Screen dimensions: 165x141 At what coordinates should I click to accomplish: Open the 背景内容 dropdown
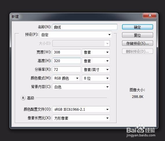pos(81,87)
